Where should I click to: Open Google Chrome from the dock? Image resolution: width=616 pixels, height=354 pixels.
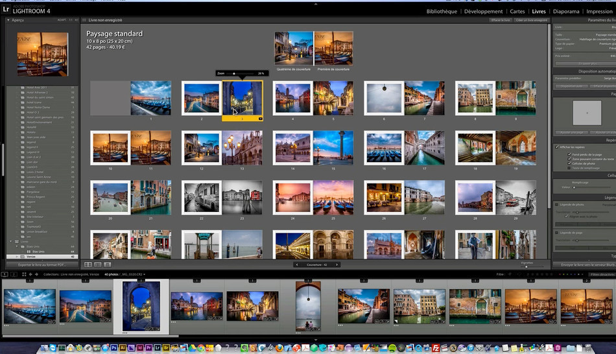[x=201, y=348]
